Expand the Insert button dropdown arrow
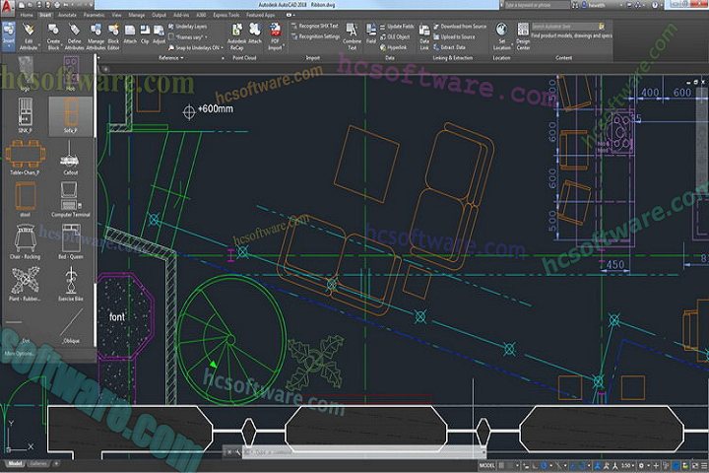 point(9,46)
